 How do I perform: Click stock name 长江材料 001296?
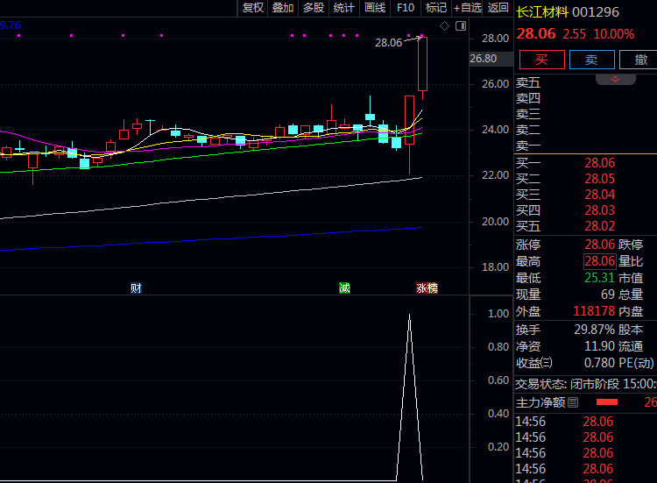568,12
